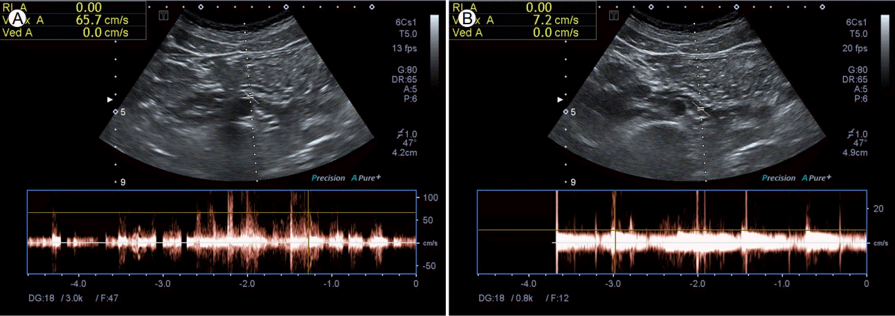Select the yellow vertical caliper in panel B spectrum
The image size is (895, 316).
click(x=615, y=232)
